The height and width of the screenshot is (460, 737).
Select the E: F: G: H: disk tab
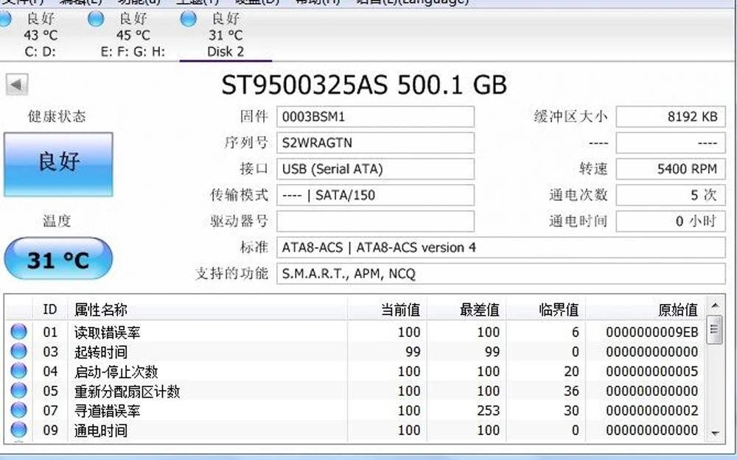(133, 35)
